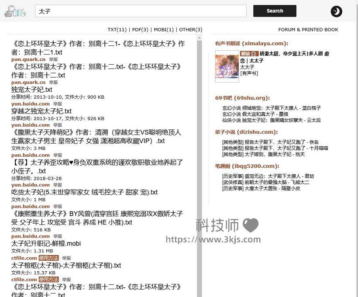Filter results by OTHER(3)
Screen dimensions: 358x297
click(191, 30)
